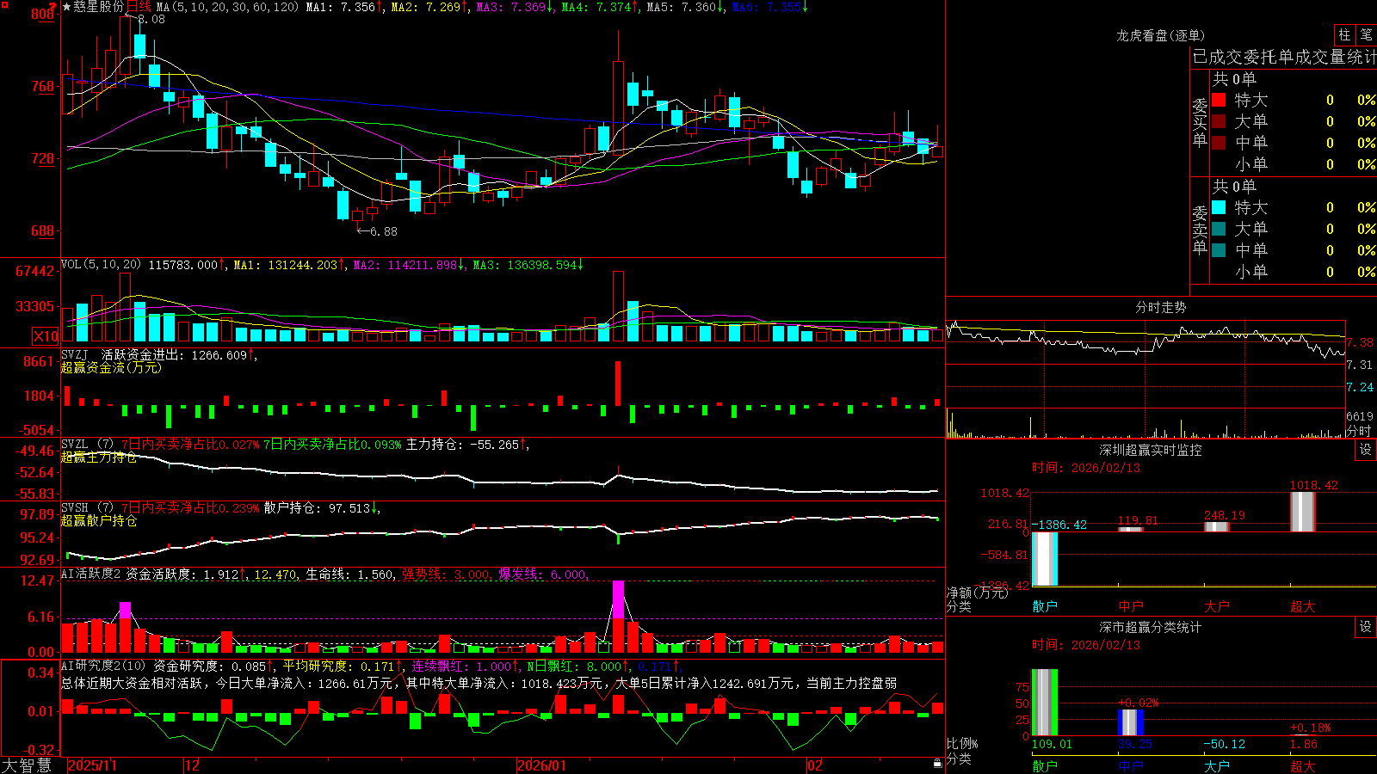Image resolution: width=1377 pixels, height=774 pixels.
Task: Click the 龙虎看盘(逐单) panel title
Action: (1160, 35)
